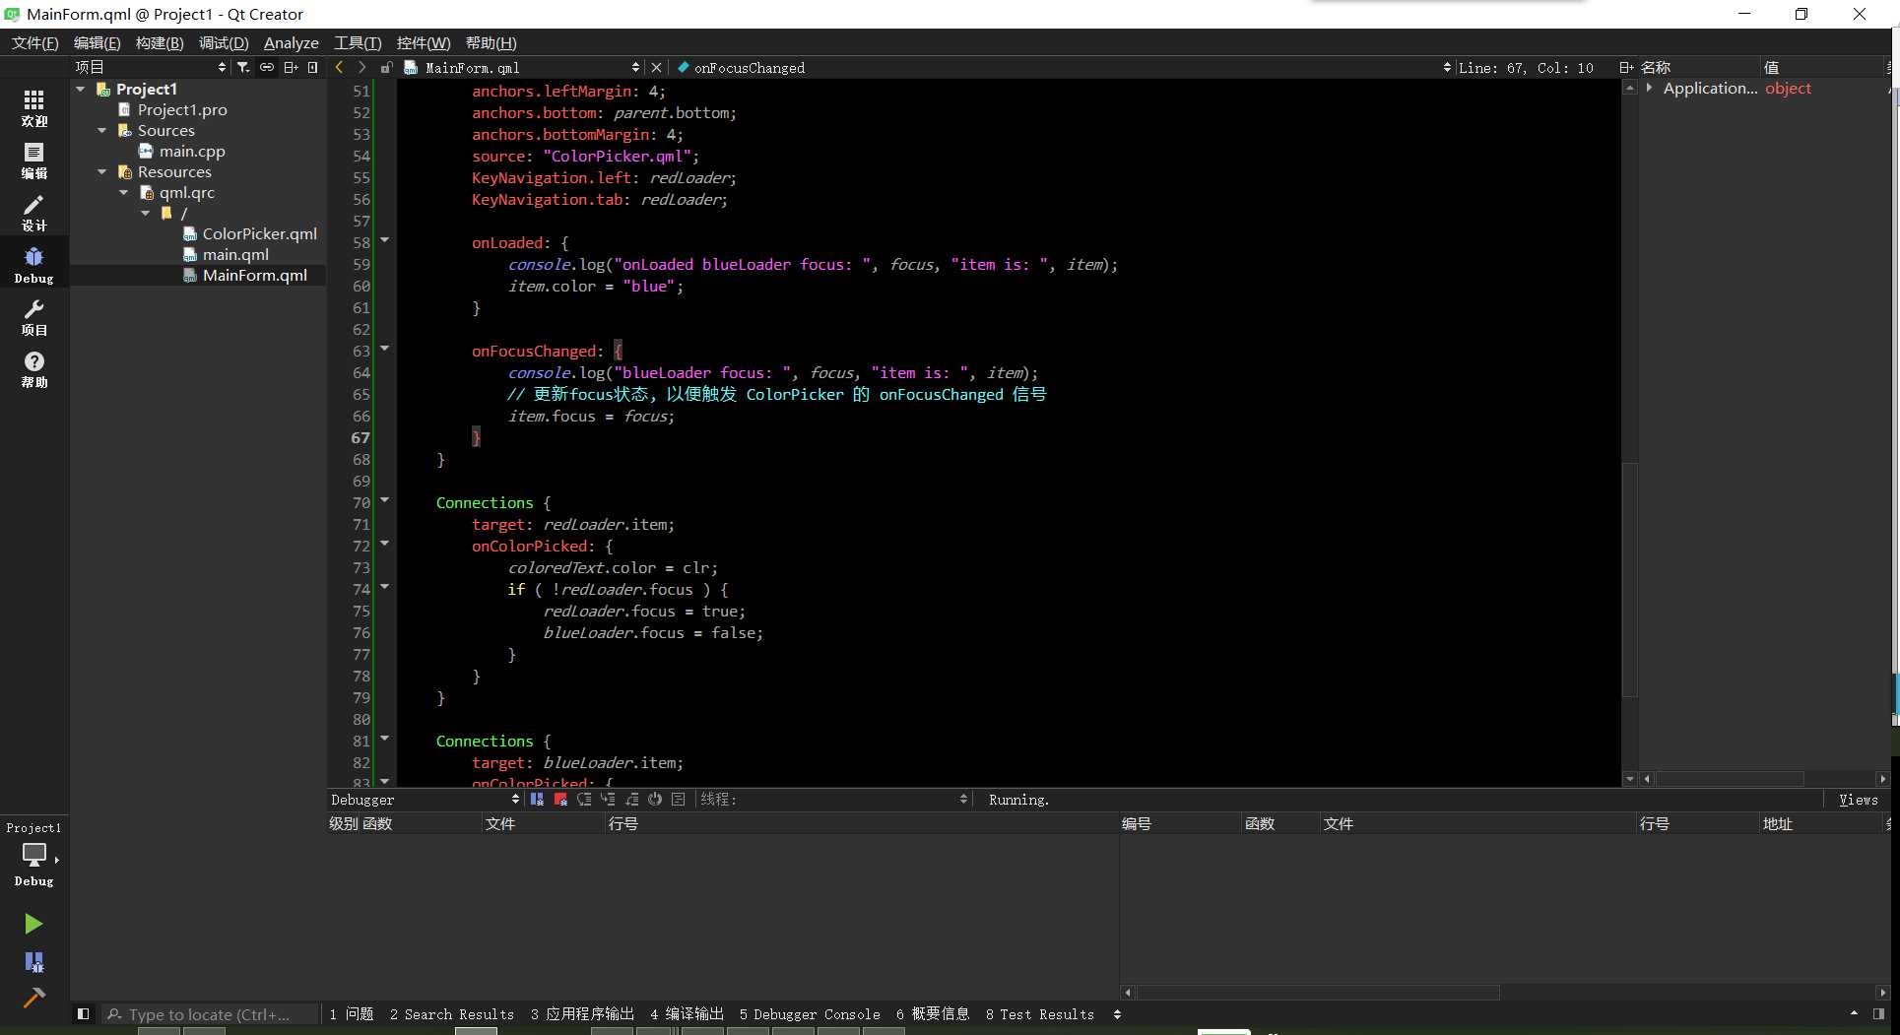The width and height of the screenshot is (1900, 1035).
Task: Close the project side panel
Action: pyautogui.click(x=313, y=67)
